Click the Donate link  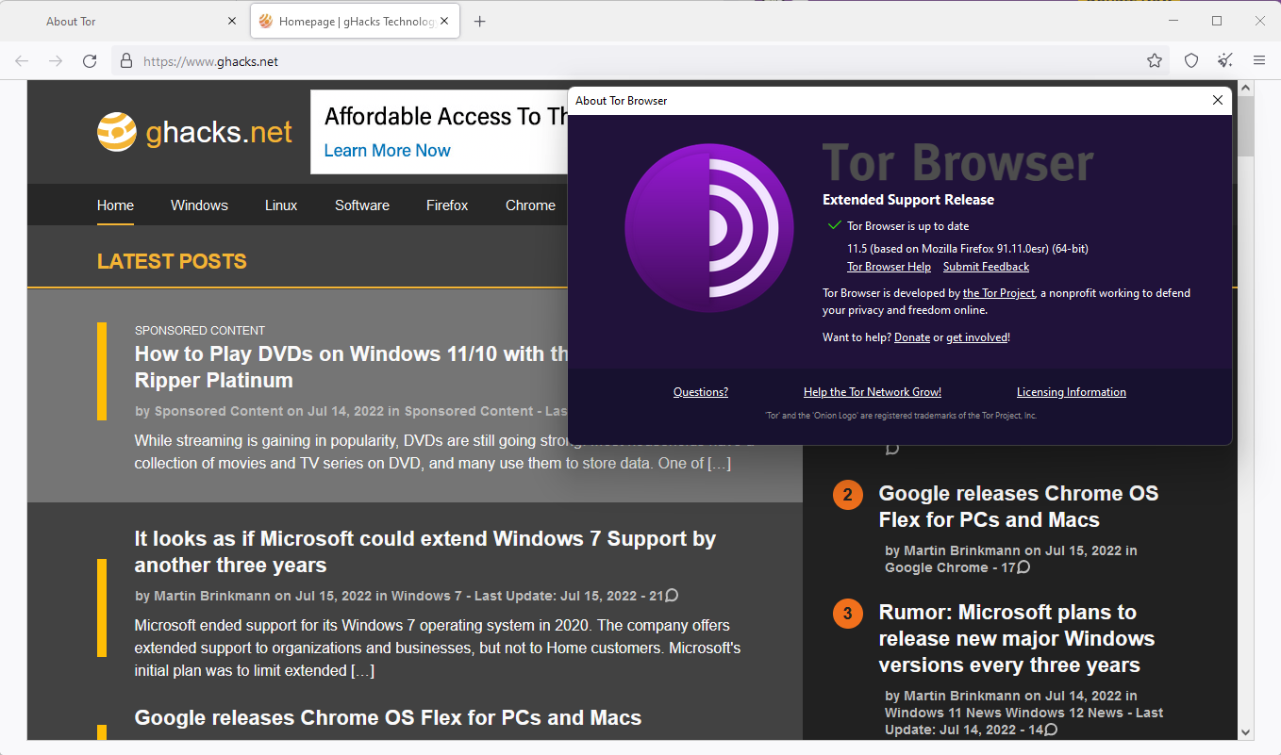tap(912, 337)
